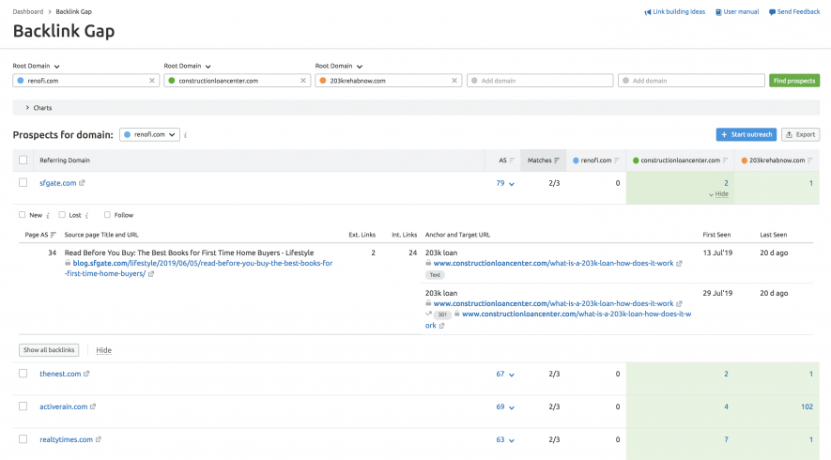The width and height of the screenshot is (831, 460).
Task: Sort by renofi.com column icon
Action: [617, 161]
